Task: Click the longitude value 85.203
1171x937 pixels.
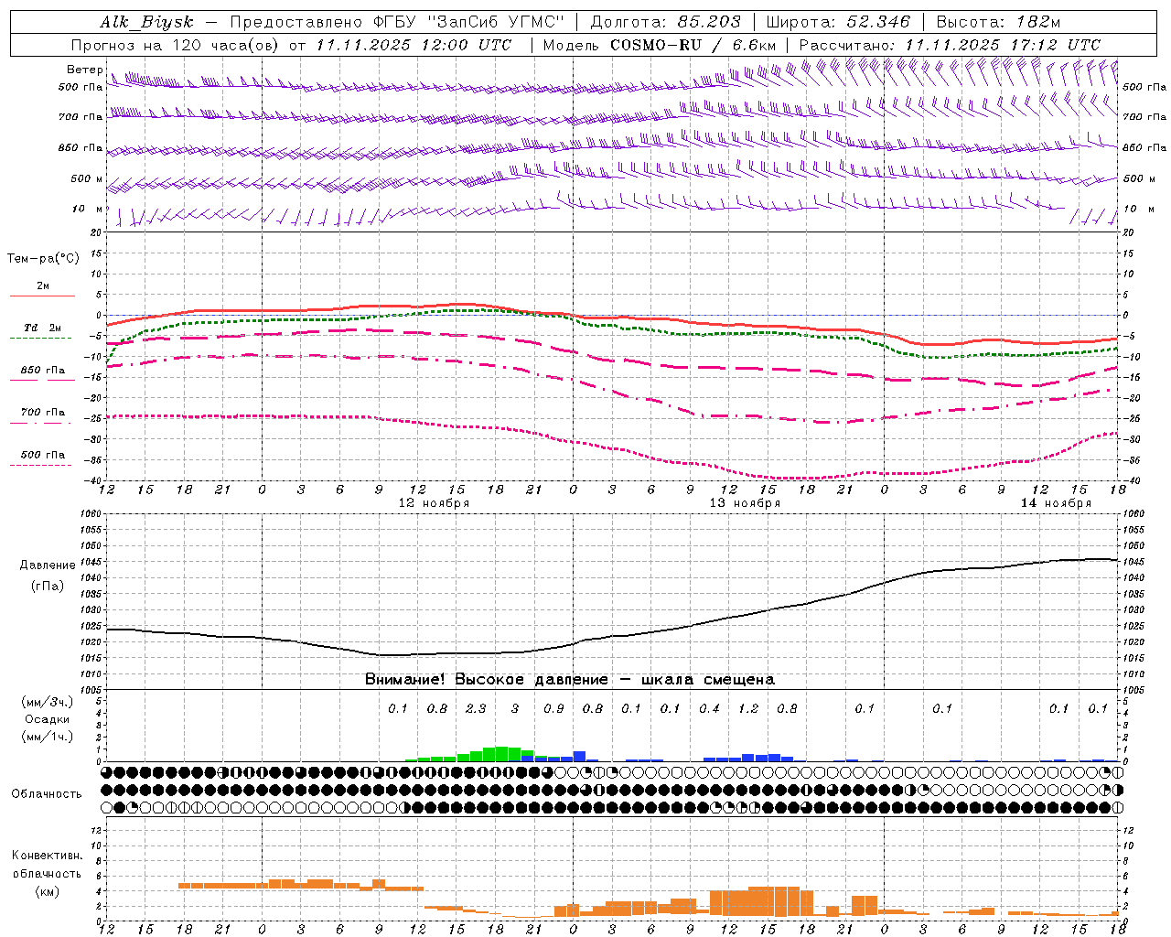Action: 710,23
